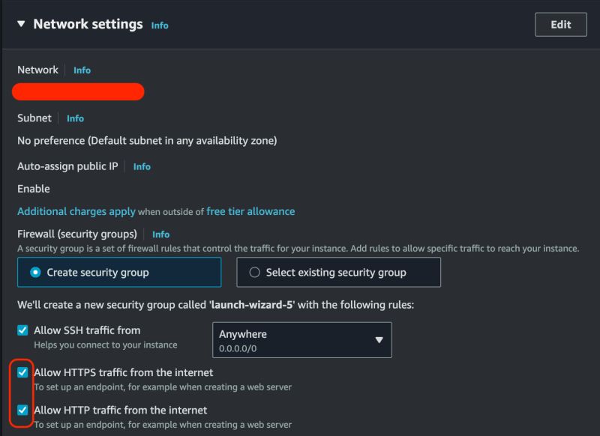Uncheck Allow SSH traffic from checkbox
This screenshot has height=436, width=600.
point(22,330)
